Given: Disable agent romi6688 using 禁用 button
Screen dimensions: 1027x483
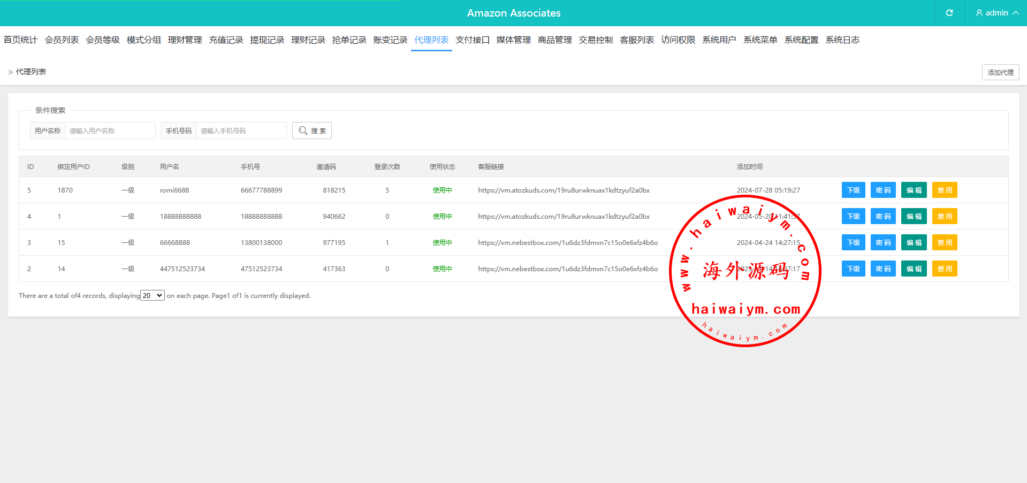Looking at the screenshot, I should tap(945, 190).
